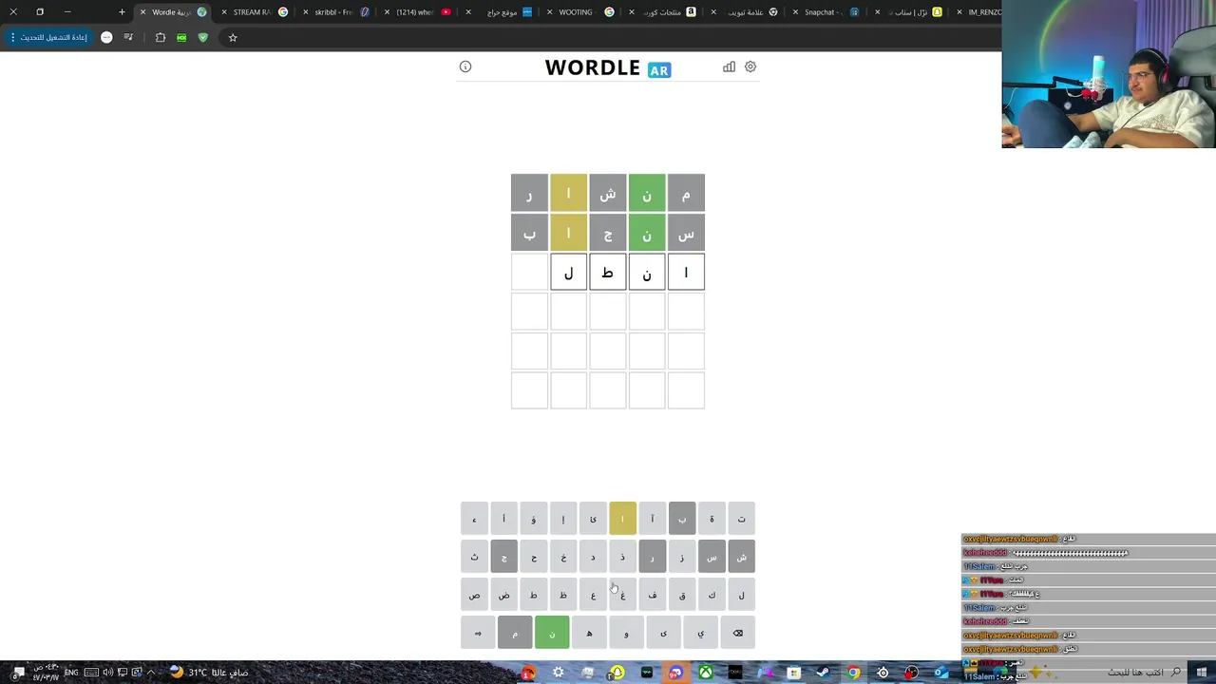This screenshot has width=1216, height=684.
Task: Switch to the STREAM RA tab
Action: coord(251,12)
